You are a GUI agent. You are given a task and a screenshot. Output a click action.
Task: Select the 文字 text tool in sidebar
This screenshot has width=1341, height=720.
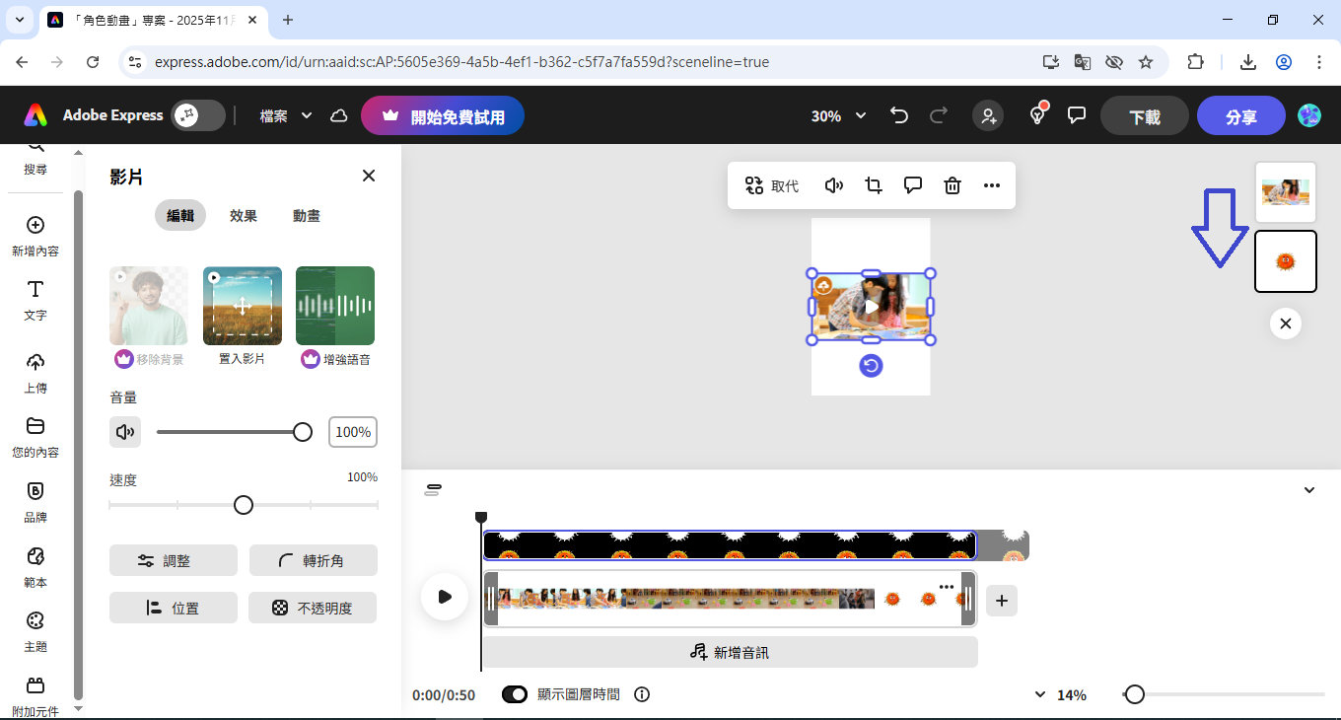(x=35, y=299)
